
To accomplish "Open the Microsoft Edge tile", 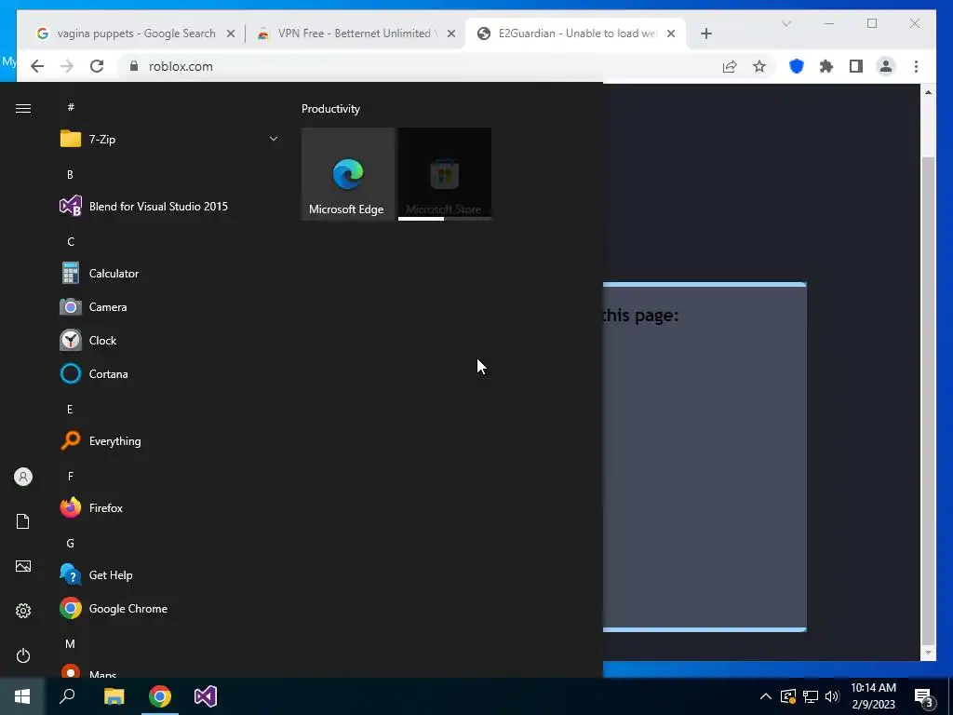I will [348, 174].
